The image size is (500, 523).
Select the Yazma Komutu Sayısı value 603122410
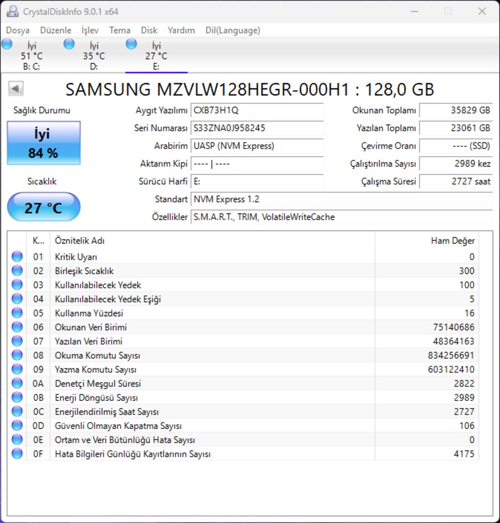coord(451,369)
